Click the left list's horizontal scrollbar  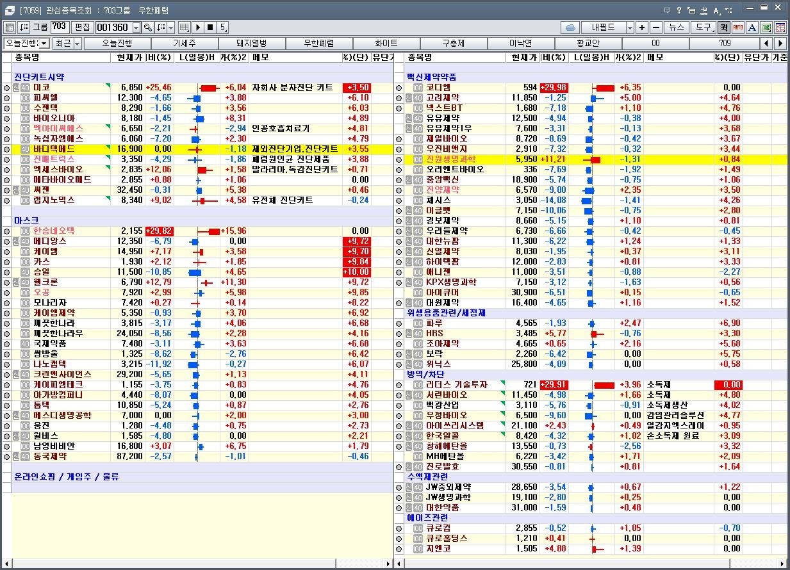coord(197,564)
